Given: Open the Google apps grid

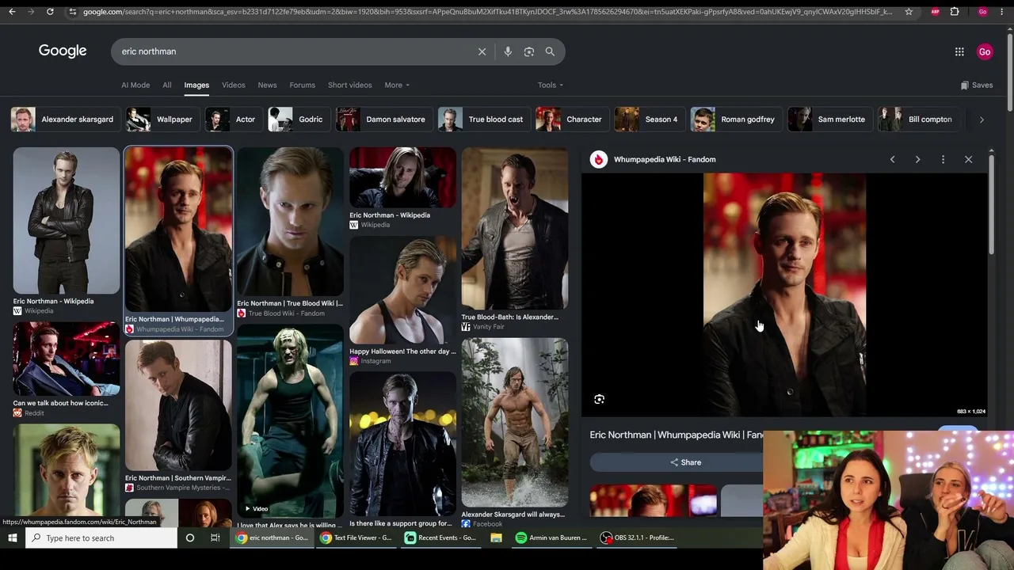Looking at the screenshot, I should (x=959, y=51).
